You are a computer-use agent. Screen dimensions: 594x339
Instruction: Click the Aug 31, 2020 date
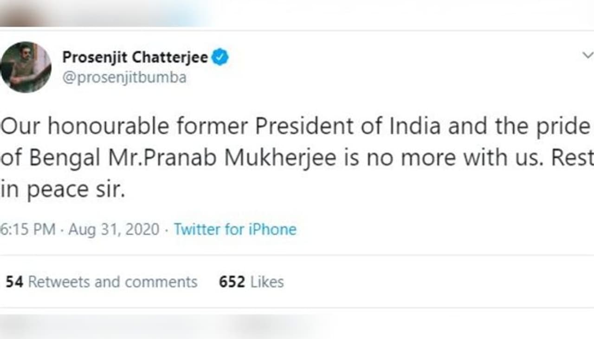point(114,230)
